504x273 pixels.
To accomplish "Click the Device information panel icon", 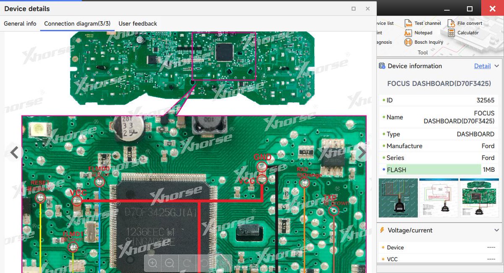I will 382,66.
